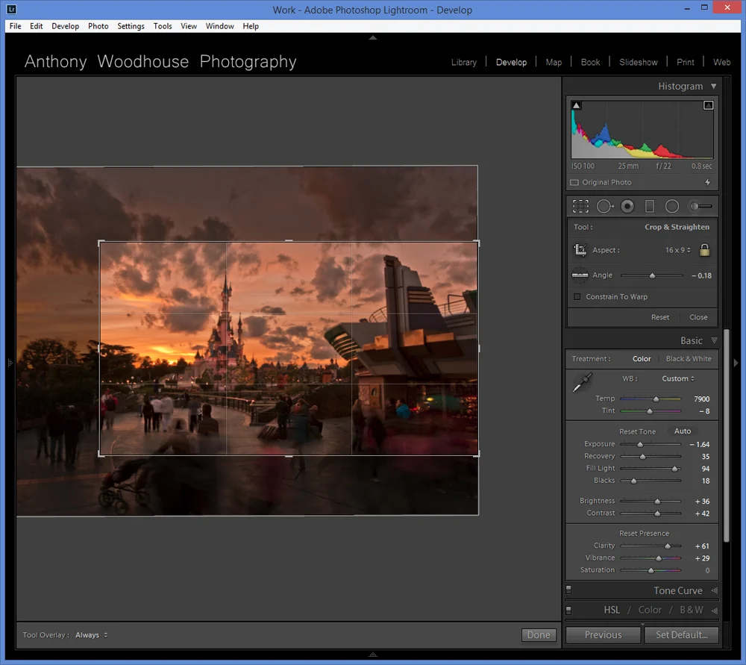746x665 pixels.
Task: Click the Set Default... button
Action: click(x=681, y=634)
